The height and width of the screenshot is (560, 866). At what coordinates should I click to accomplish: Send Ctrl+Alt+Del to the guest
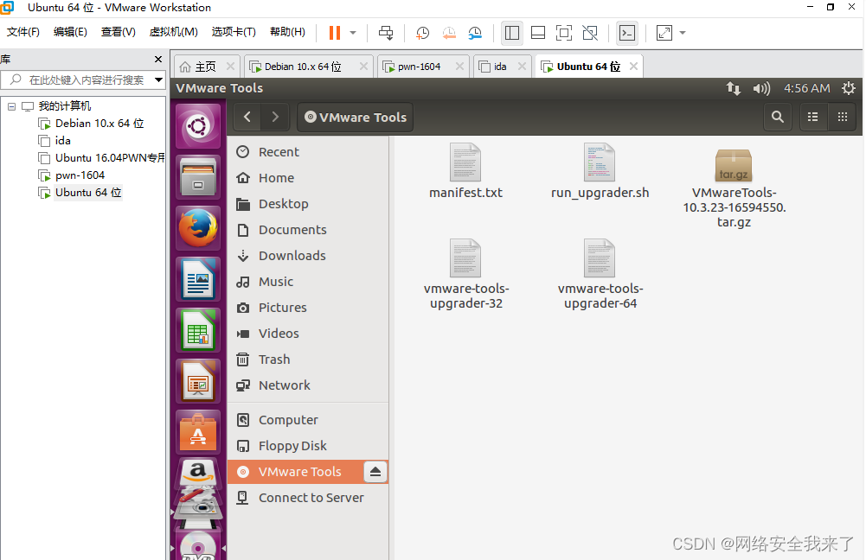[386, 33]
